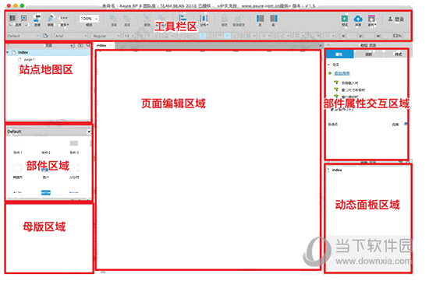Switch to the Notes tab in inspector

coord(368,54)
